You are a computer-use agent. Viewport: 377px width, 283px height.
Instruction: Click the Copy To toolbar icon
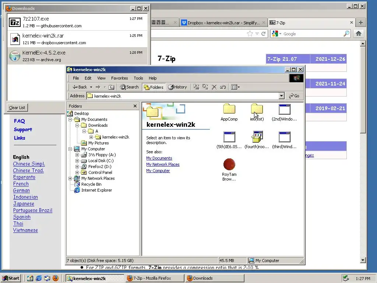tap(205, 87)
